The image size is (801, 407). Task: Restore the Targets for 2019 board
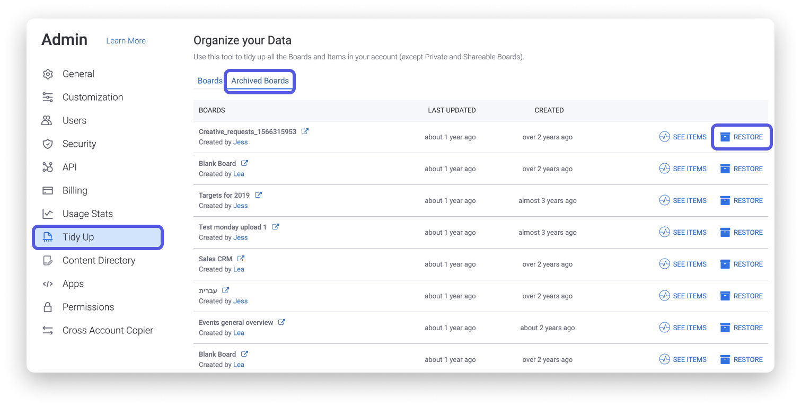click(x=741, y=200)
